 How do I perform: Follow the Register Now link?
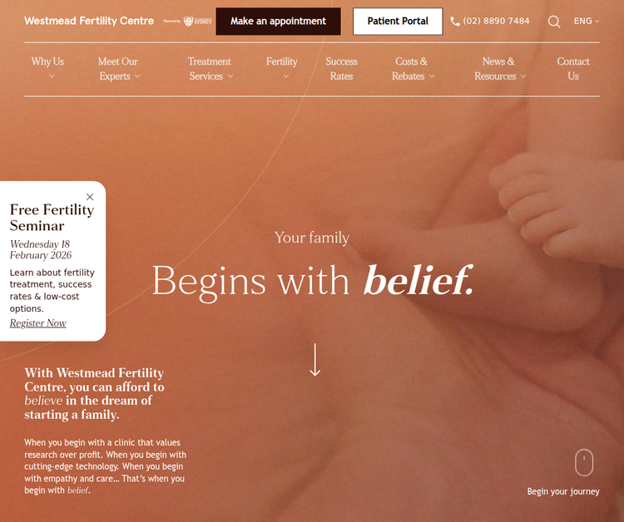[x=37, y=323]
